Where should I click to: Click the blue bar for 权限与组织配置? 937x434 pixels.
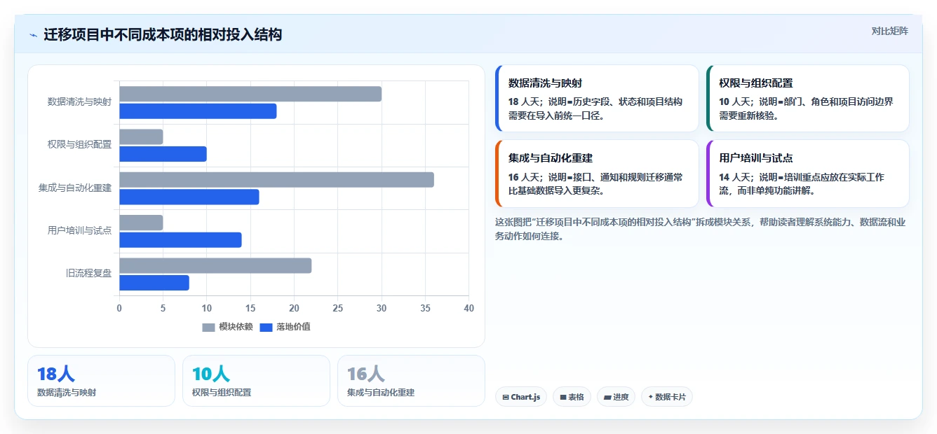point(163,154)
